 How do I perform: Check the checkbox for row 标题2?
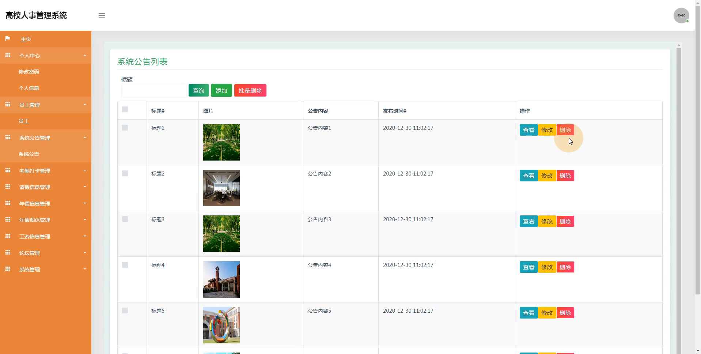(125, 173)
